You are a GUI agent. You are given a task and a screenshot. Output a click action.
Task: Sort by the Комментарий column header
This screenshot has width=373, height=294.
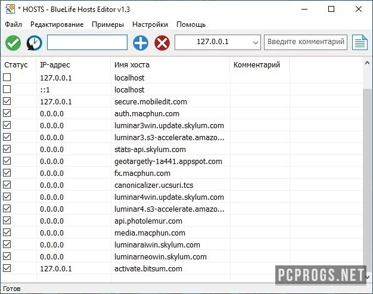tap(260, 64)
